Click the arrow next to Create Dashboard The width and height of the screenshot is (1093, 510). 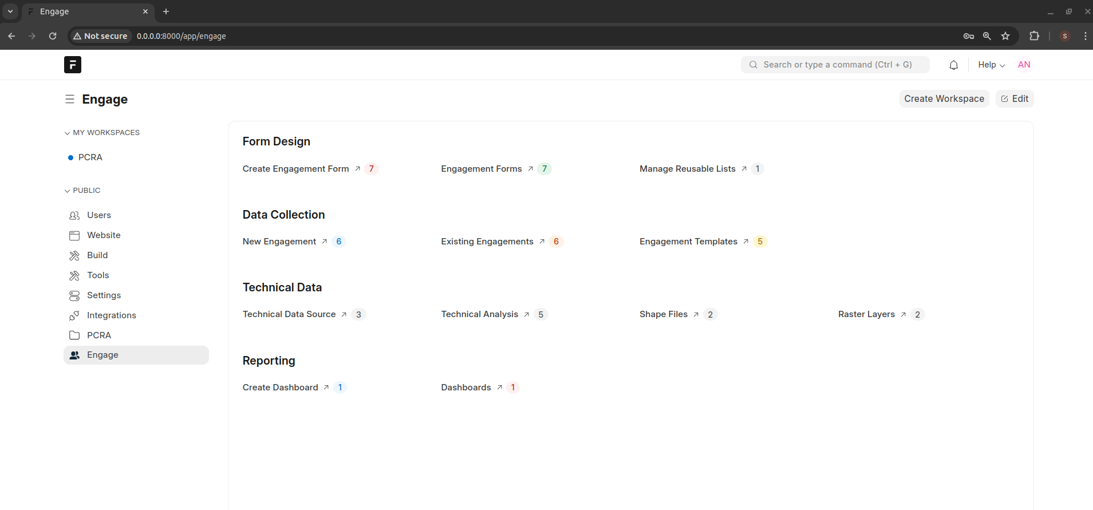(x=326, y=388)
